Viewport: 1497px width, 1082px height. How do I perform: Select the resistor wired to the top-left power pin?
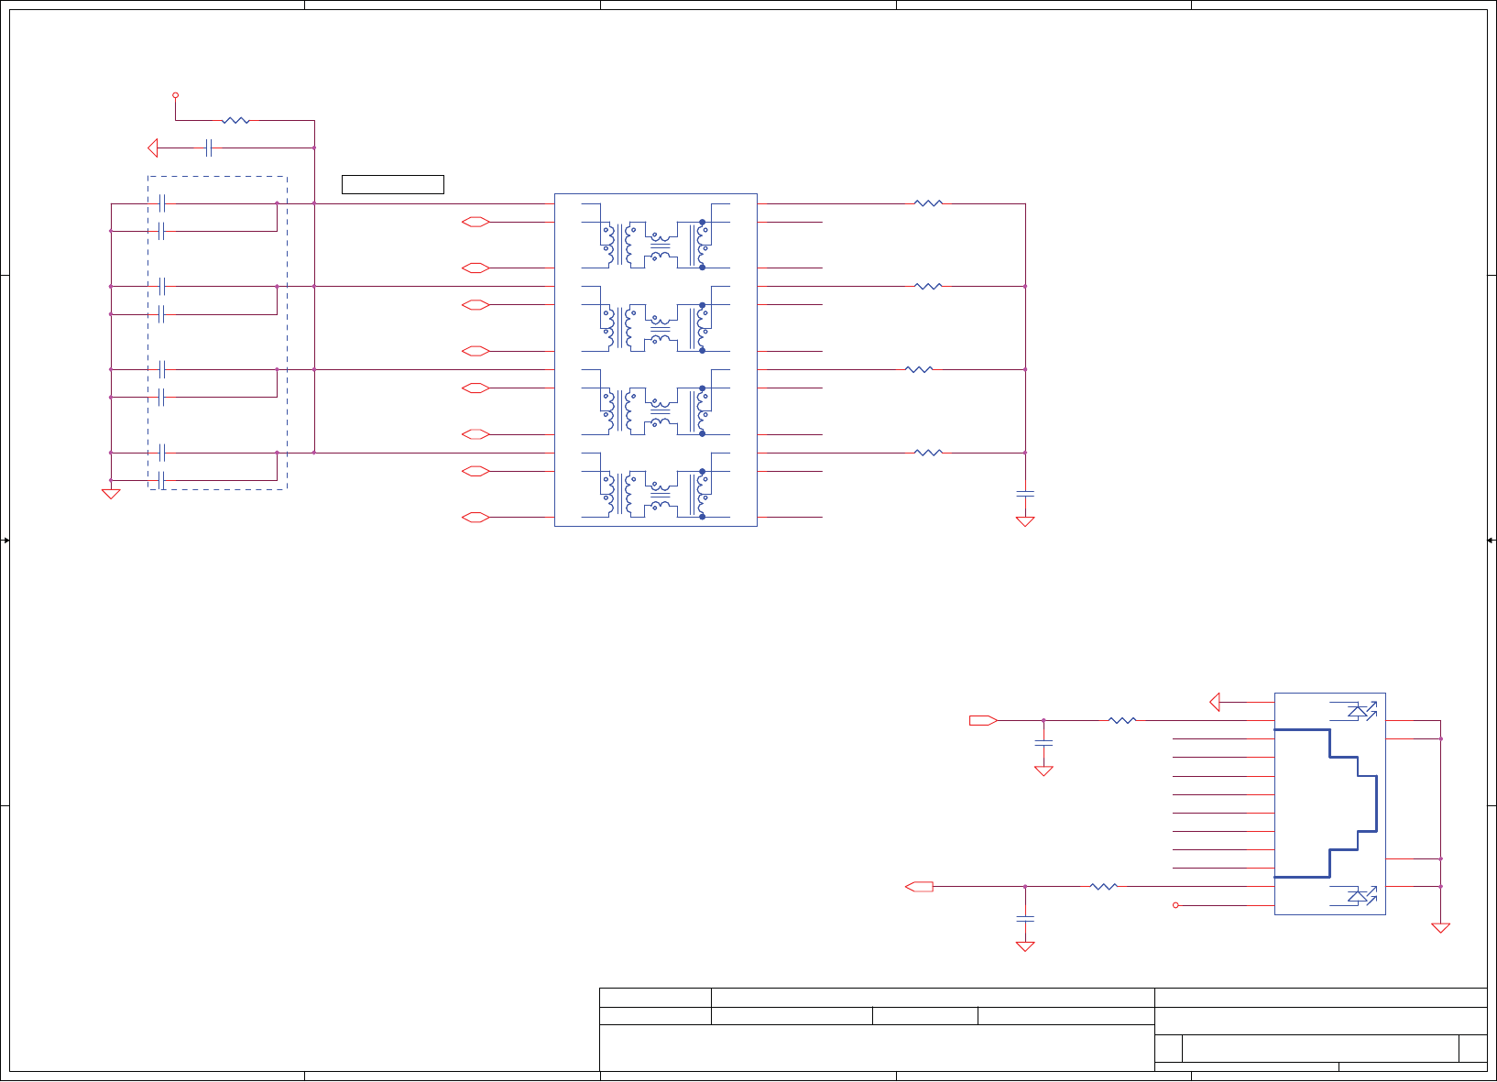235,120
